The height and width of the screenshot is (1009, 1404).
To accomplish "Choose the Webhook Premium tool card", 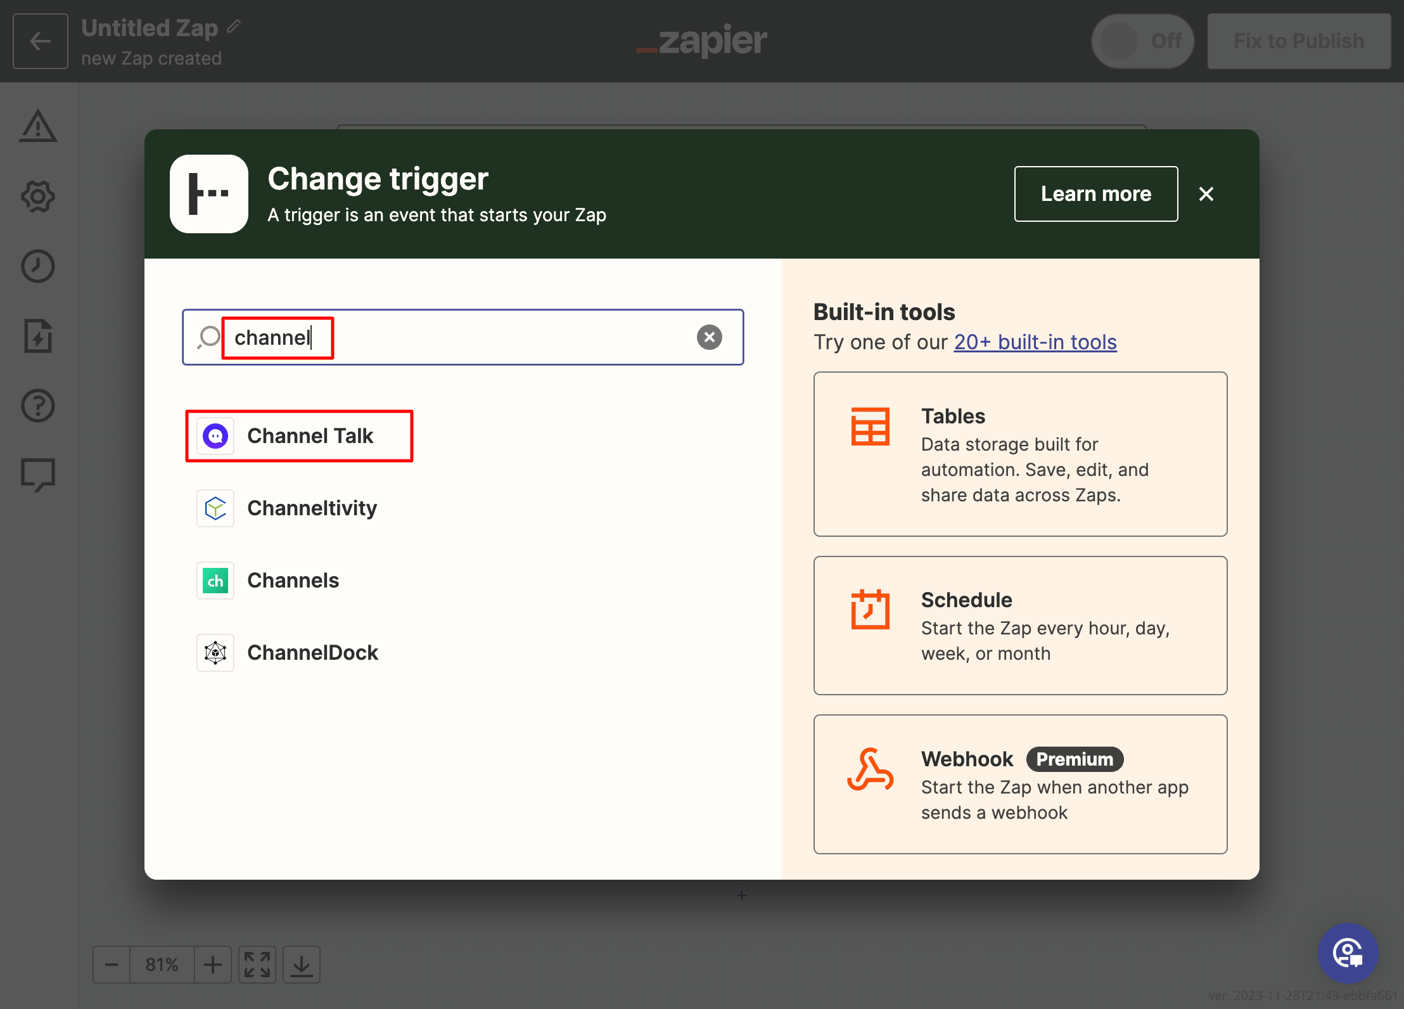I will tap(1021, 785).
